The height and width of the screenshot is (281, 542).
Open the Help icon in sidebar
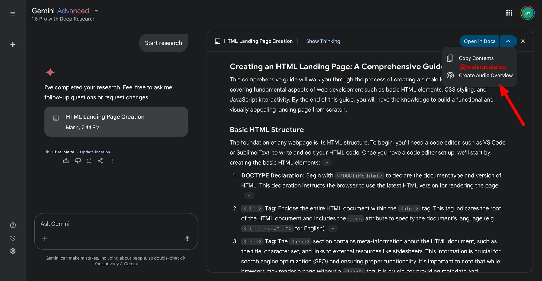pyautogui.click(x=13, y=225)
